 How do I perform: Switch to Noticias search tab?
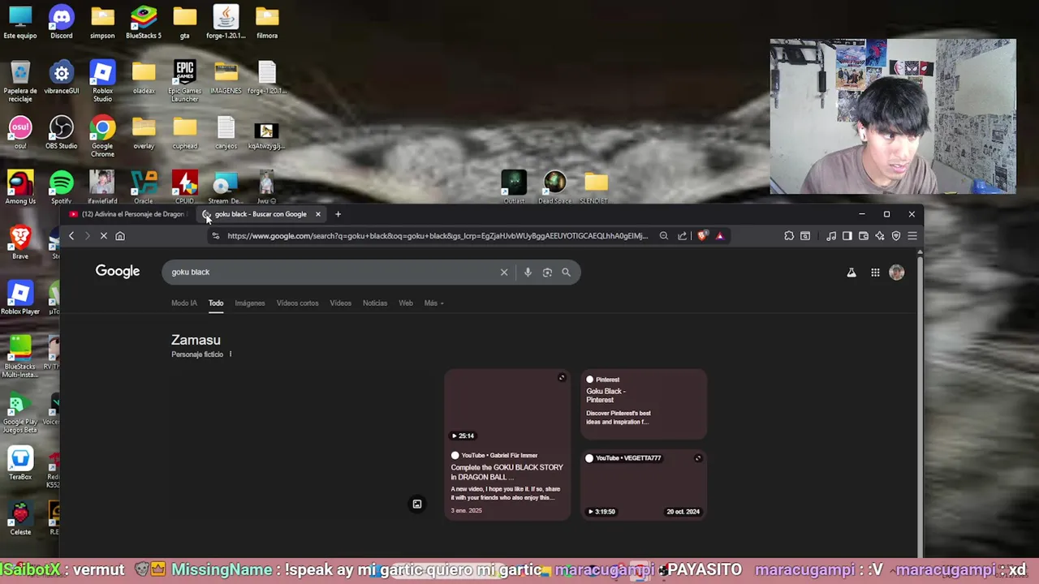click(375, 303)
